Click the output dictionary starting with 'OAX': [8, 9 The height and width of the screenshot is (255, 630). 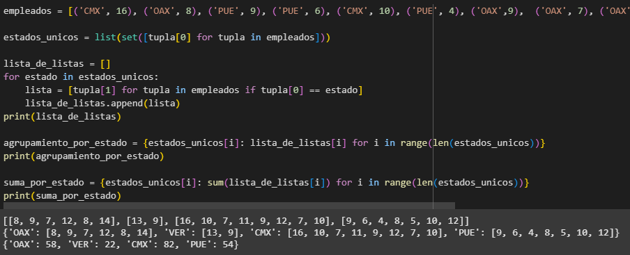(311, 233)
